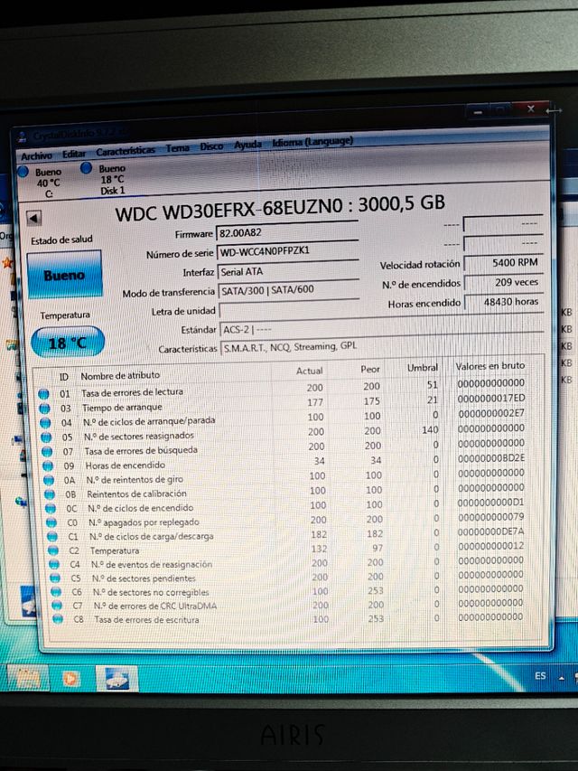Click the status dot of reintentos de giro
The height and width of the screenshot is (771, 578).
(x=49, y=480)
